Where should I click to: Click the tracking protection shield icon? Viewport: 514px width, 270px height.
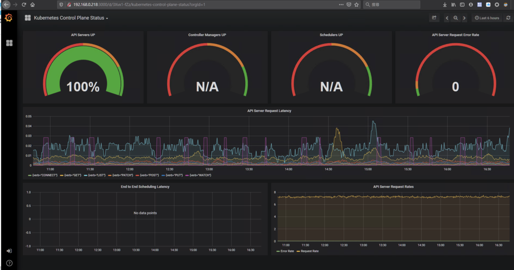point(61,5)
